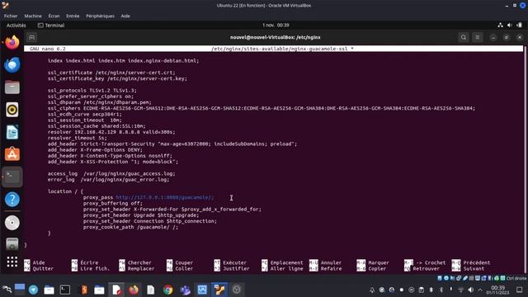Image resolution: width=528 pixels, height=297 pixels.
Task: Open LibreOffice Writer from the dock
Action: pyautogui.click(x=12, y=132)
